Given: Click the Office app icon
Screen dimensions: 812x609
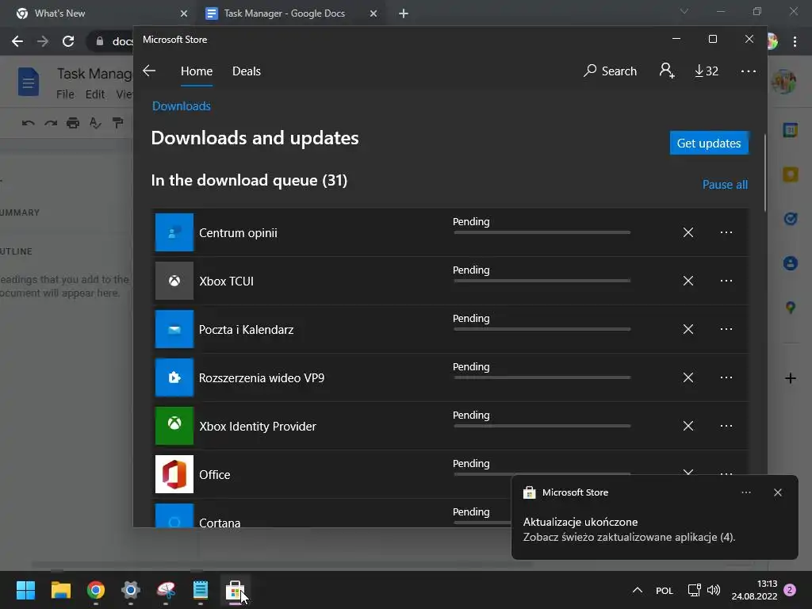Looking at the screenshot, I should [x=174, y=474].
